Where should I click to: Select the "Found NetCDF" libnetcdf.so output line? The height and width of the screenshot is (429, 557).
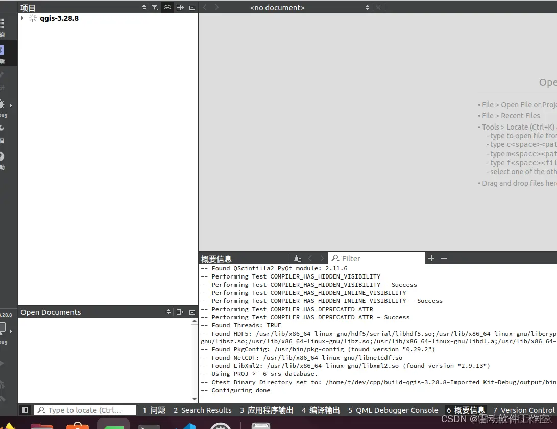click(302, 357)
